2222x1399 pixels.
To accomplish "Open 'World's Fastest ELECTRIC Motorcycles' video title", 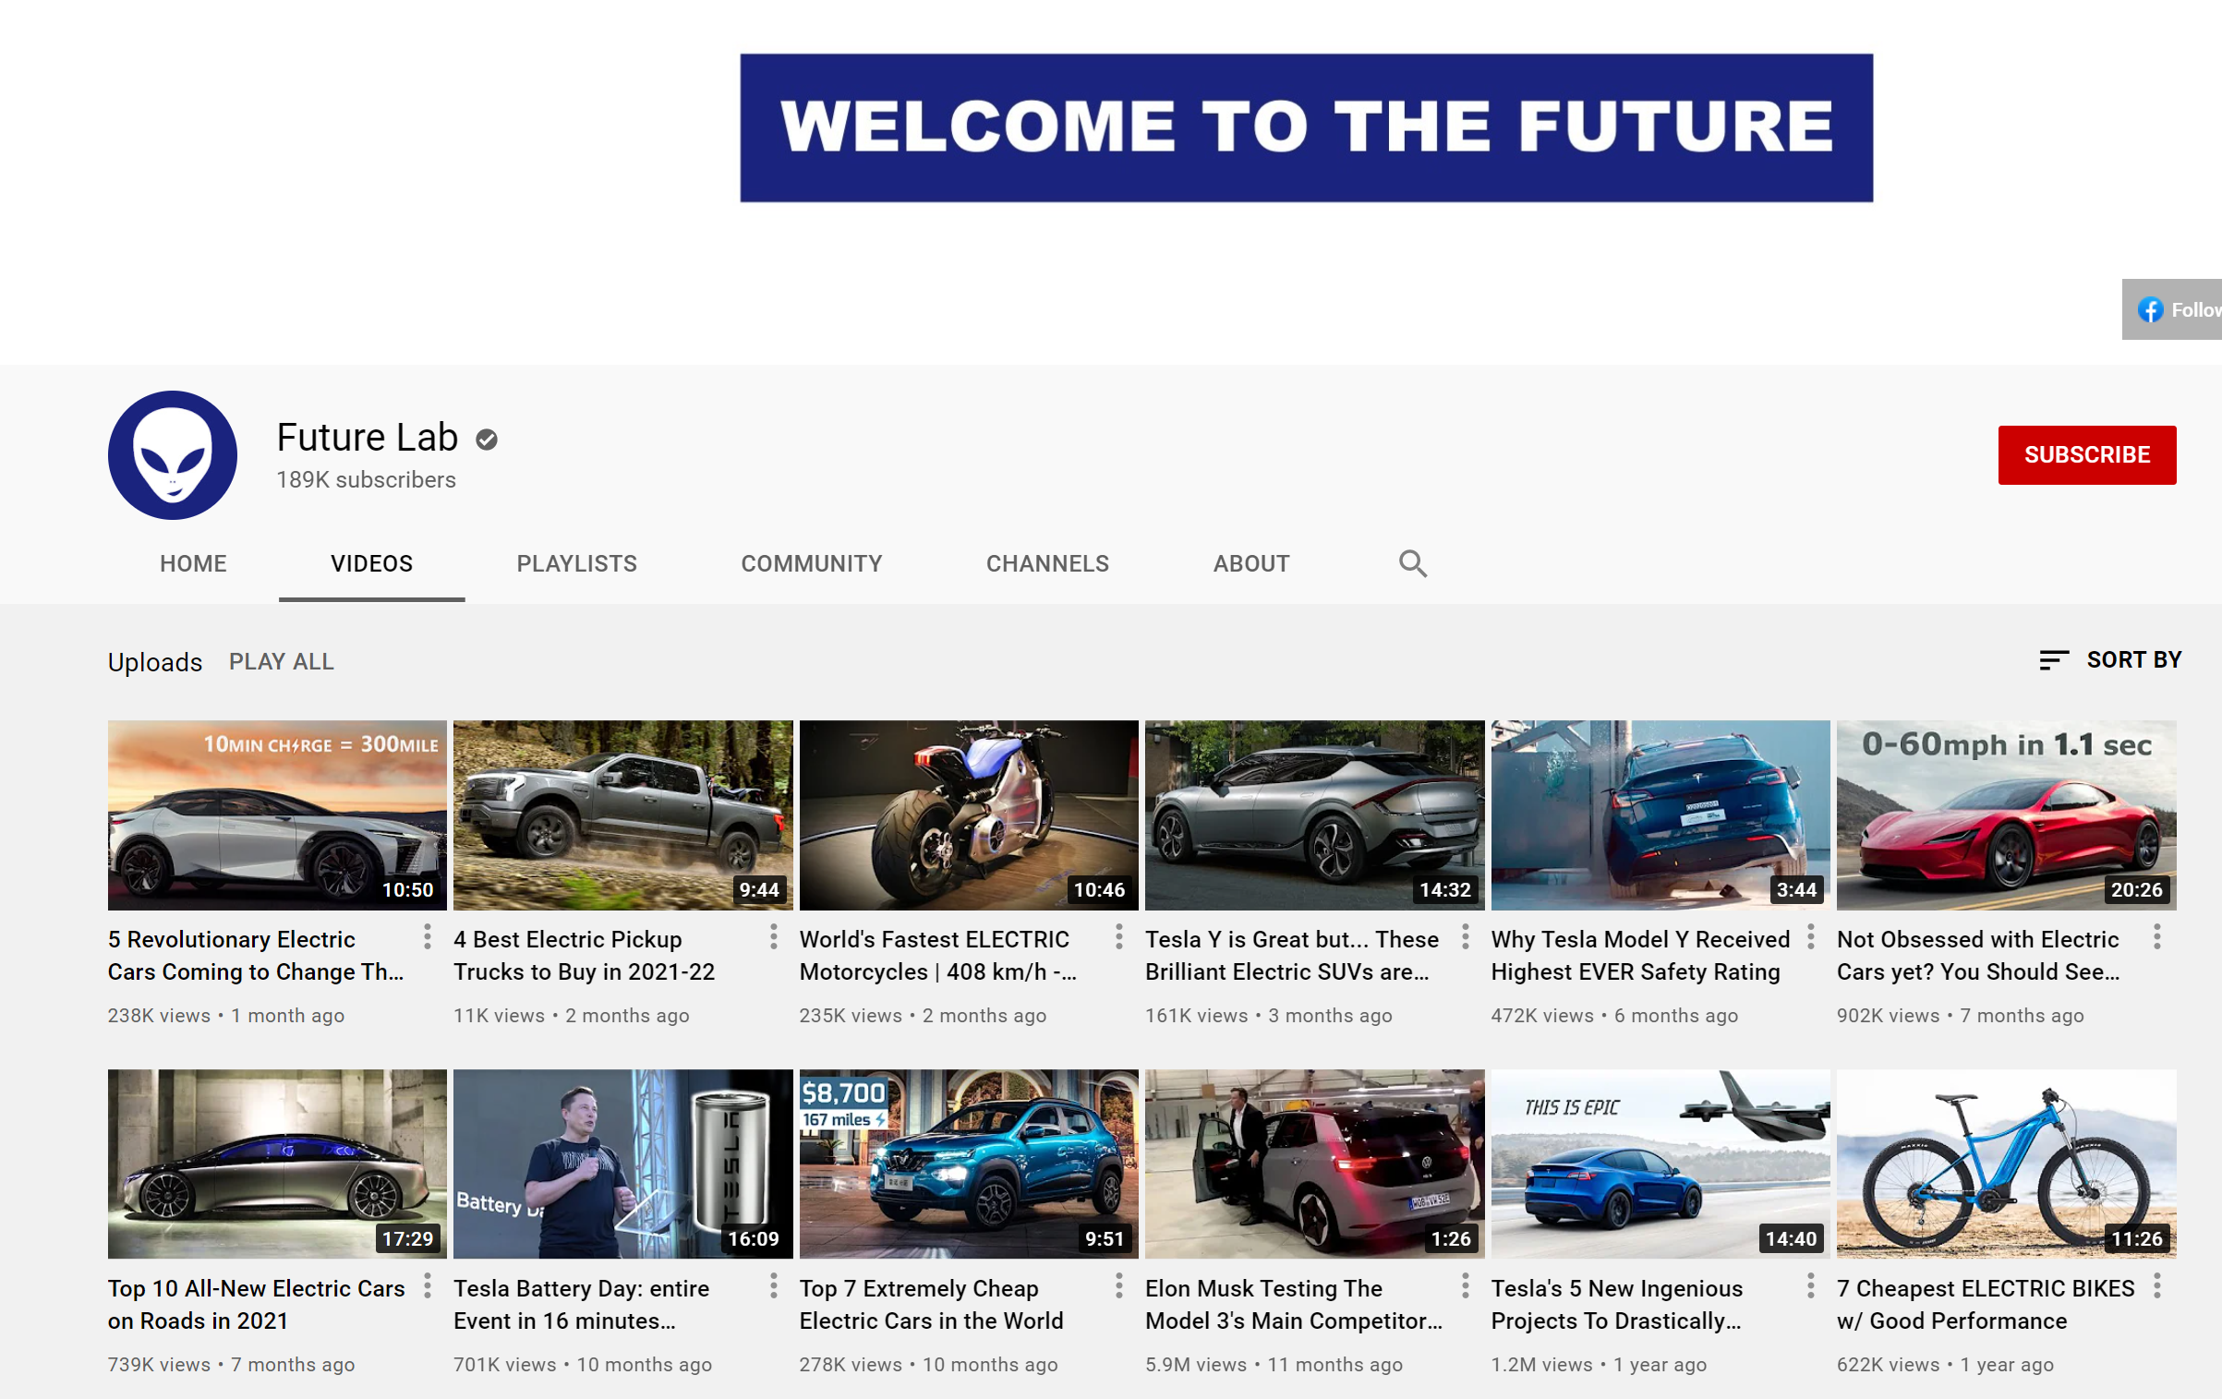I will pyautogui.click(x=938, y=956).
